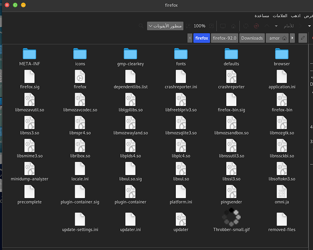Select the firefox executable file
This screenshot has height=250, width=313.
(80, 77)
